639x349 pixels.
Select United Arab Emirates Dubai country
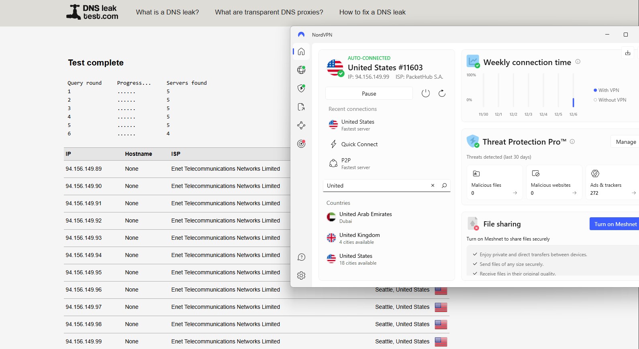coord(387,217)
